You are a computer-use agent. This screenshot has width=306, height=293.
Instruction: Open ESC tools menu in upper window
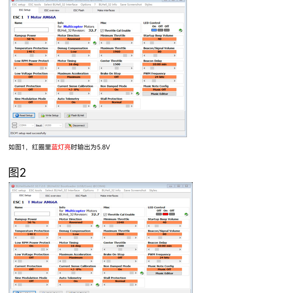(35, 5)
